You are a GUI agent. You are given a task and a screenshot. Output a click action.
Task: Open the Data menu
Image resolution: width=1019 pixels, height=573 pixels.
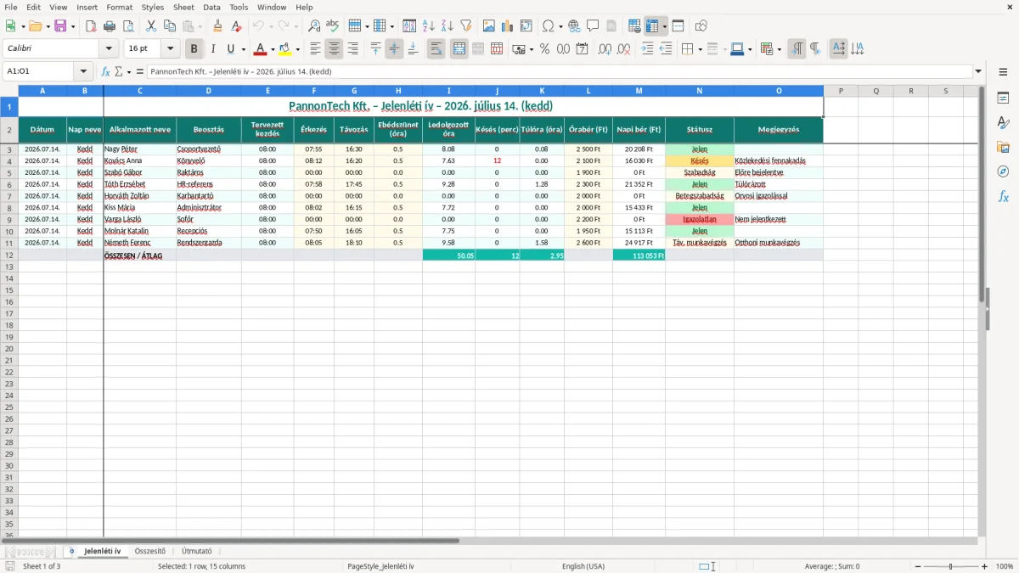pos(211,7)
